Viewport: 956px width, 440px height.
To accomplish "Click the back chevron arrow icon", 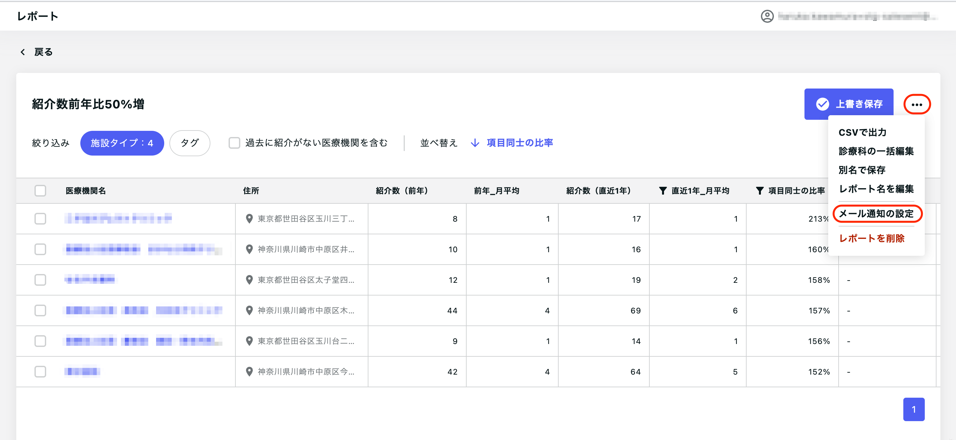I will click(23, 52).
